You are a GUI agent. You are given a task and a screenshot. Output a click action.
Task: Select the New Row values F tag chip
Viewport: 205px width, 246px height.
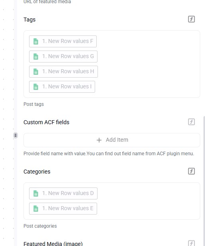click(x=63, y=41)
